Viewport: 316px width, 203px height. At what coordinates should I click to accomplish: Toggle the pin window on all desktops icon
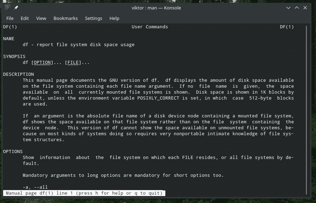(x=16, y=7)
